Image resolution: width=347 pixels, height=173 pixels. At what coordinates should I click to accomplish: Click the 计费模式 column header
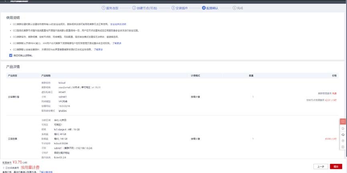(x=196, y=75)
